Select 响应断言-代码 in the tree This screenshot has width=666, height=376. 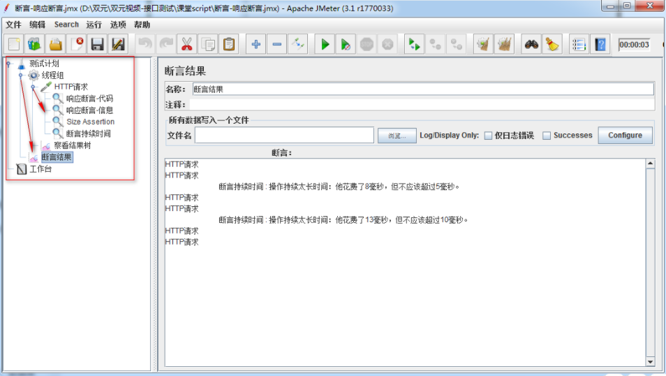[89, 99]
